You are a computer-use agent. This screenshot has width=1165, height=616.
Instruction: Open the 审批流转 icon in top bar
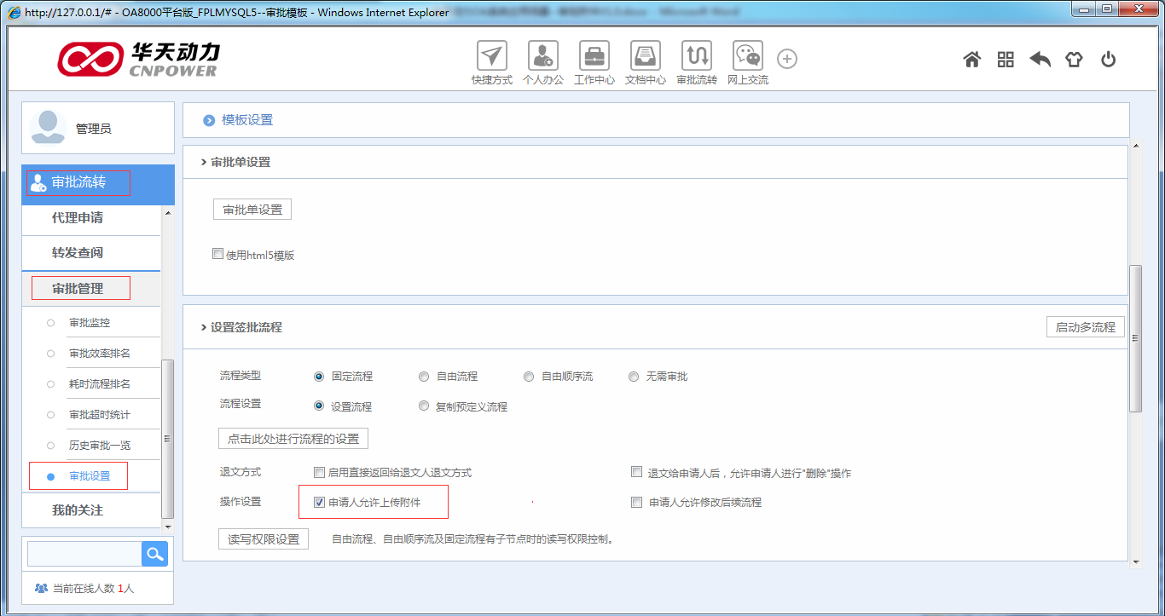(697, 56)
